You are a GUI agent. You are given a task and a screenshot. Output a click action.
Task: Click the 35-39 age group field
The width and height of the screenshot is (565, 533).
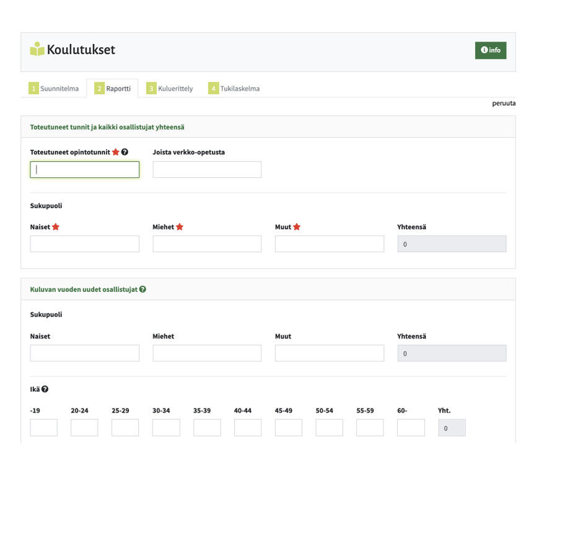click(207, 428)
